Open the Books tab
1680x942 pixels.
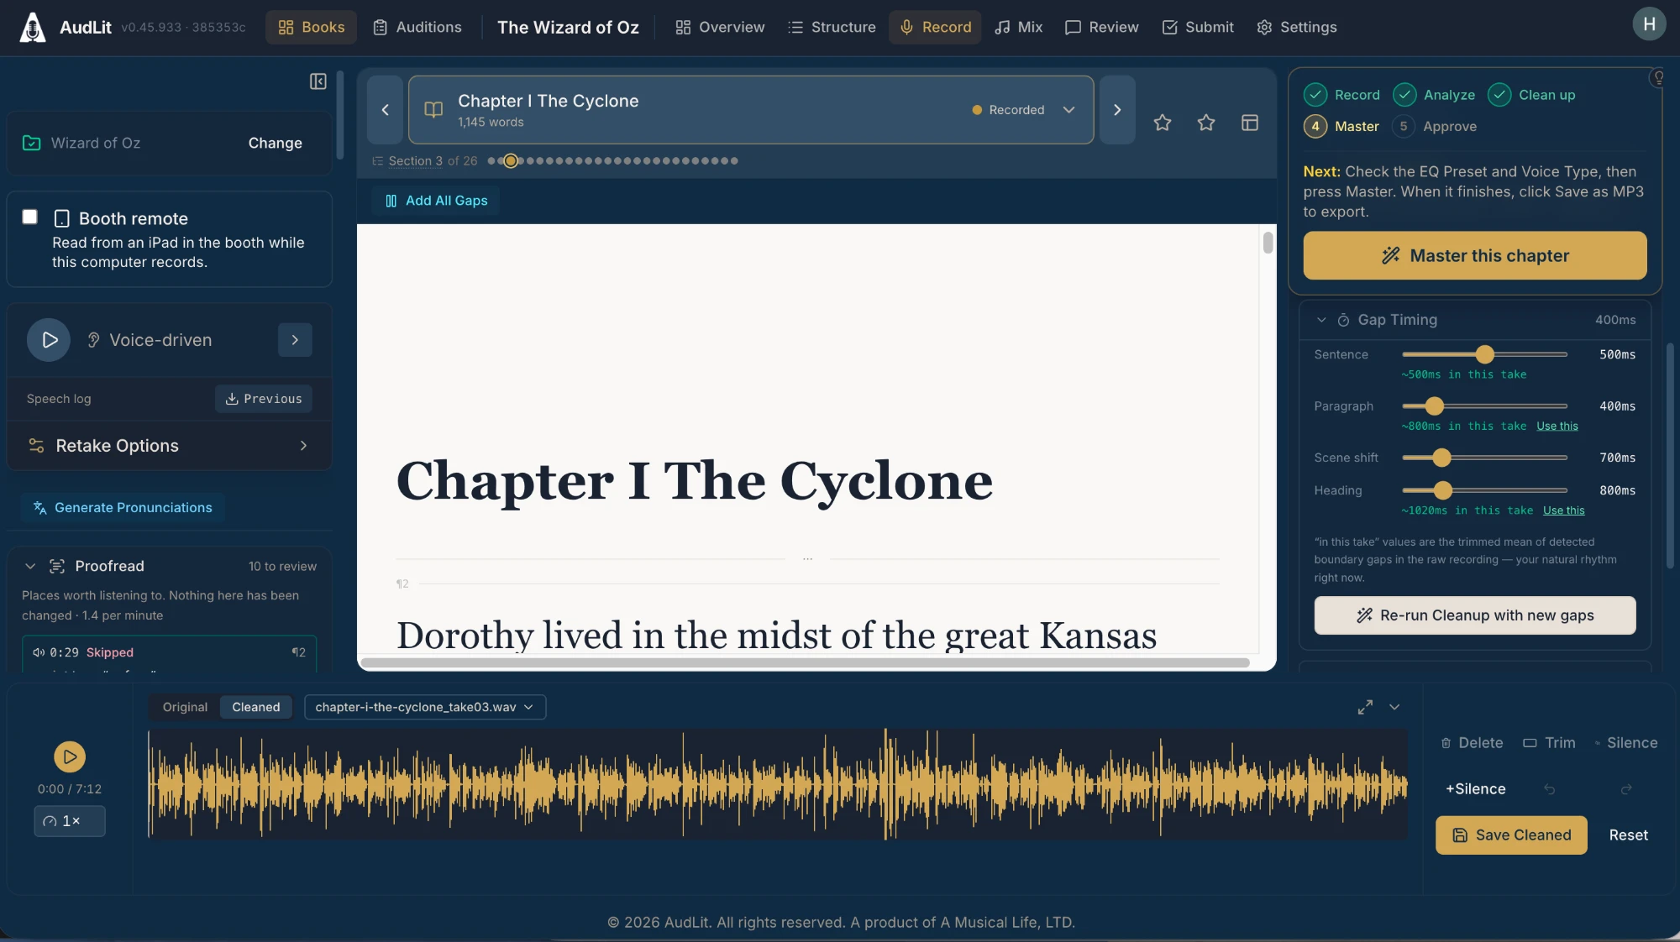(312, 27)
